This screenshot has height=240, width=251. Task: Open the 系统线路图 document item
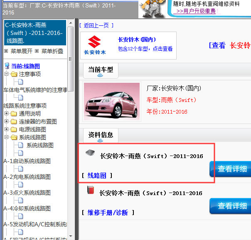(40, 145)
